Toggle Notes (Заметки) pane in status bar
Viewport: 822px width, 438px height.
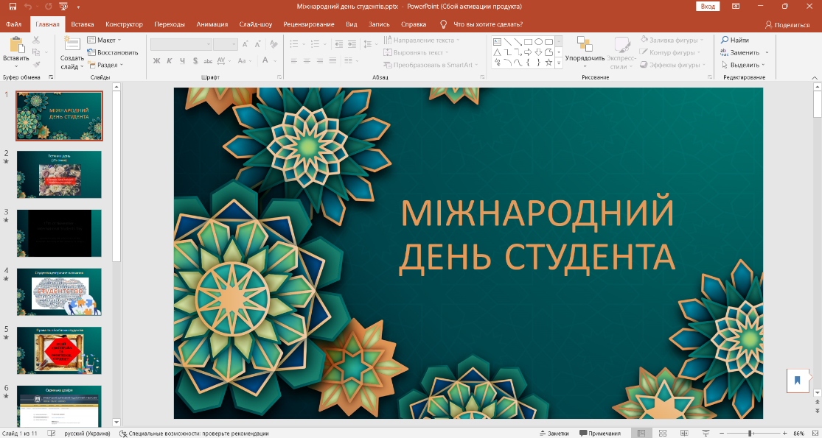tap(553, 434)
